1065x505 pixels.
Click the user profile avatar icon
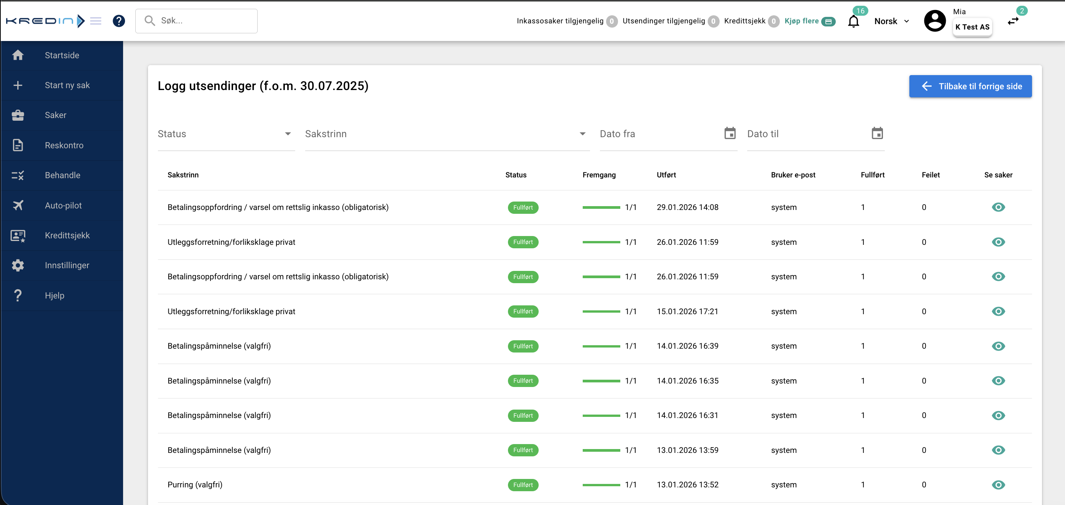[x=934, y=21]
